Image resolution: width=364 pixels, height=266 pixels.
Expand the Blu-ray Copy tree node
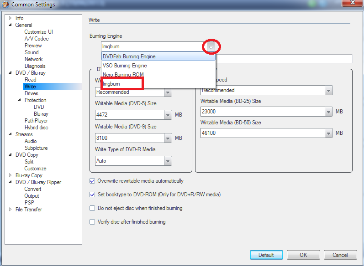(x=10, y=175)
